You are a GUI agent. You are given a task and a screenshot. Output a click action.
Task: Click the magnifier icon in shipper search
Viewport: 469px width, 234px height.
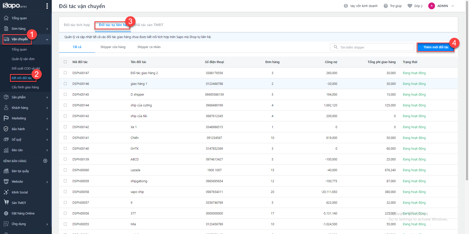336,47
